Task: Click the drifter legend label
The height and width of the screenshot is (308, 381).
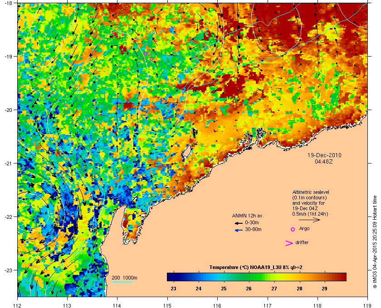Action: 302,242
